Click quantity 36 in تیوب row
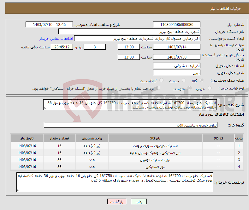This screenshot has height=210, width=249. click(x=59, y=160)
